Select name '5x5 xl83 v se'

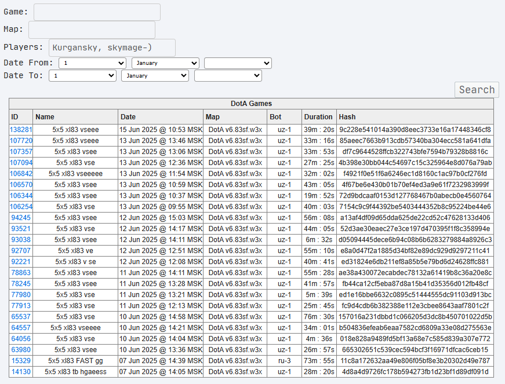pyautogui.click(x=75, y=261)
